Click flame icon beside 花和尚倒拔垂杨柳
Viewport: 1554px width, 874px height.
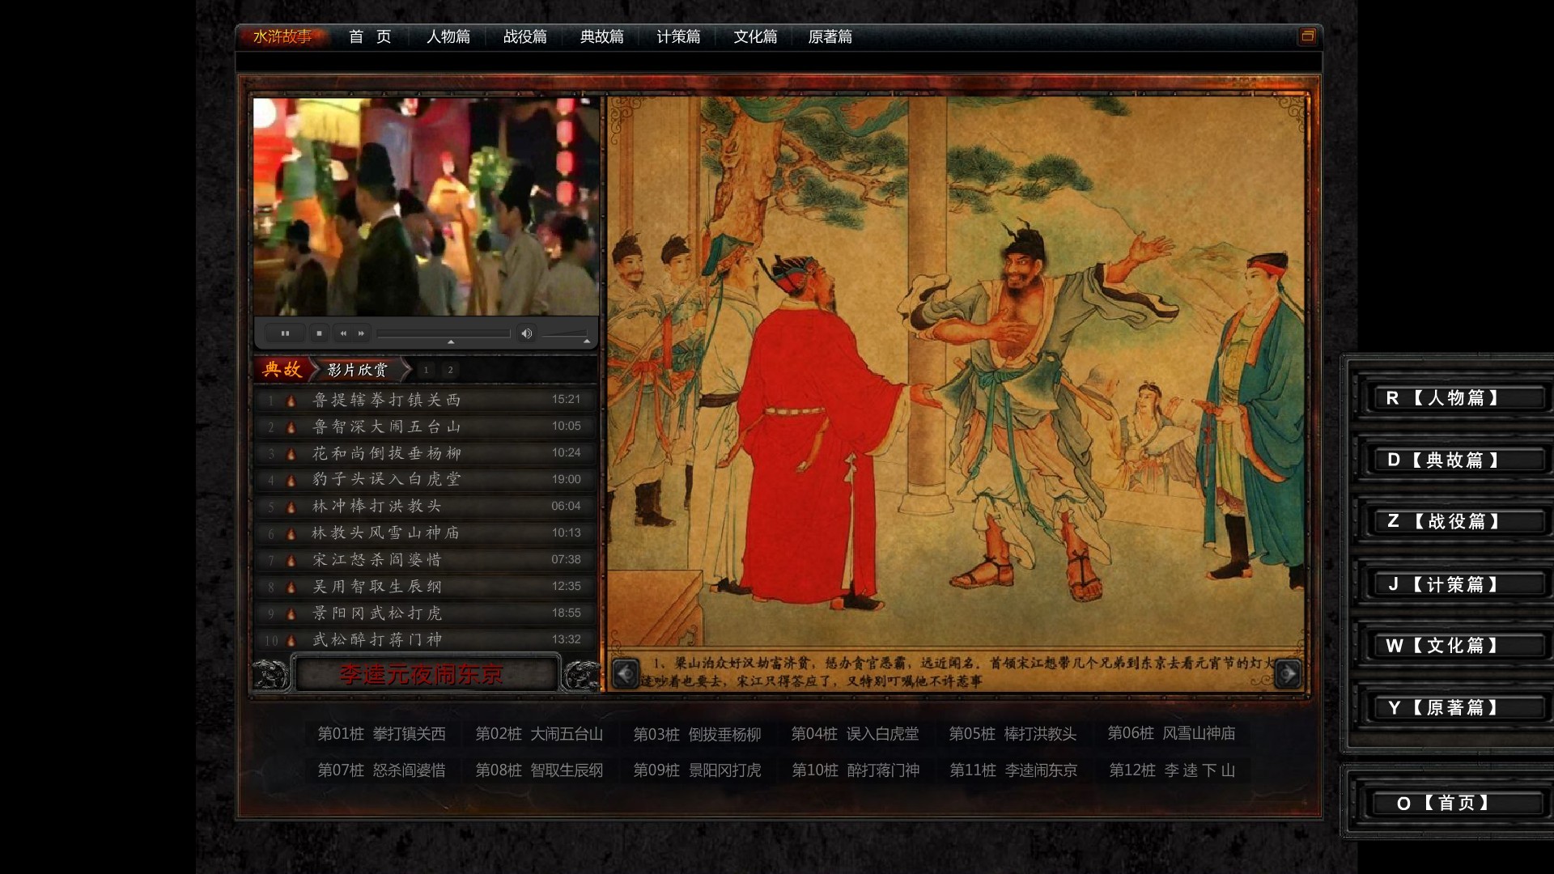(291, 453)
